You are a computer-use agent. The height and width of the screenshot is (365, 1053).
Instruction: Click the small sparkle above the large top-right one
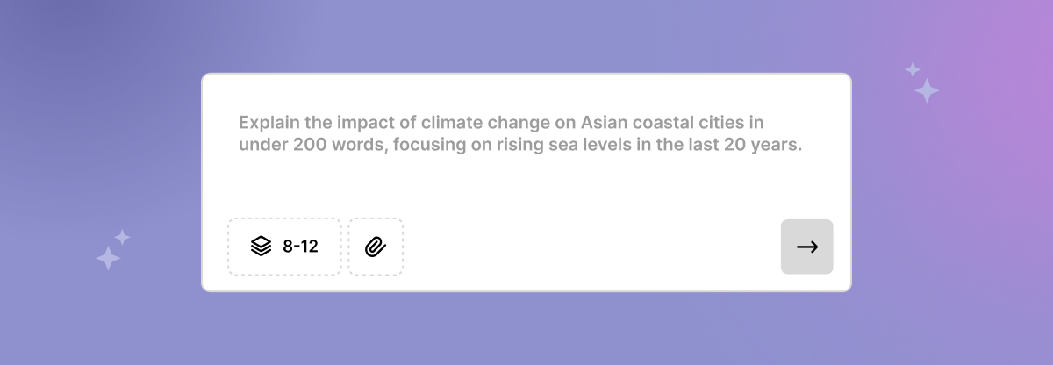coord(913,69)
